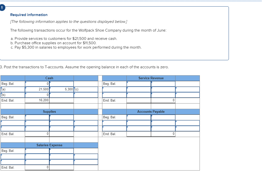The image size is (262, 180).
Task: Click the blue alert icon at top left
Action: pos(3,7)
